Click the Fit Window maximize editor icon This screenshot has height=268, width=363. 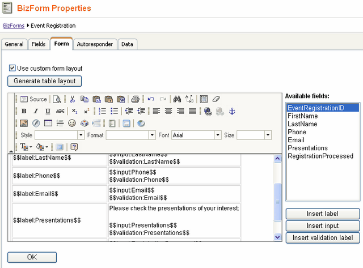coord(60,147)
